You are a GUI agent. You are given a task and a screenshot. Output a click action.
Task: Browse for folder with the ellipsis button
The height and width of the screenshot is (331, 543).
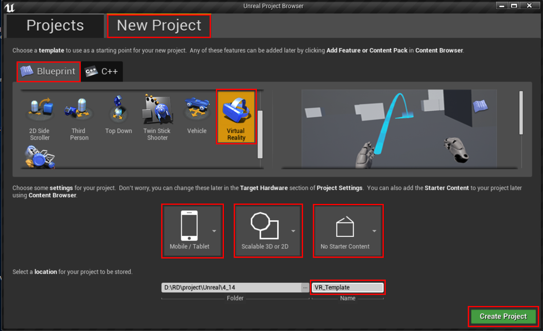305,288
